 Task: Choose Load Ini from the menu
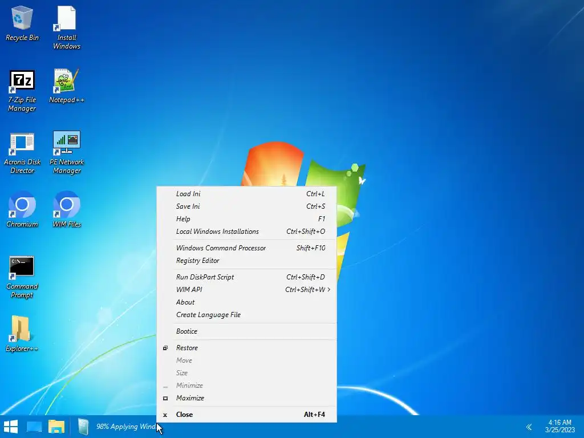click(247, 194)
